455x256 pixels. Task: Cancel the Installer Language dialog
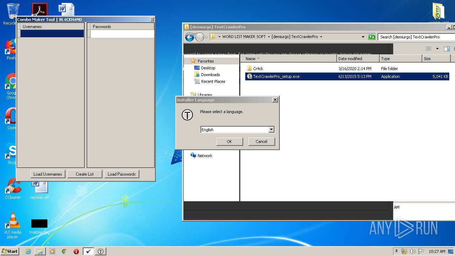(x=261, y=142)
